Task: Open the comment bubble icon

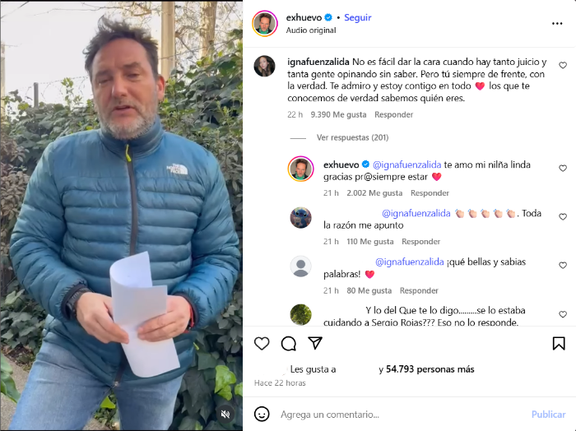Action: [x=288, y=344]
